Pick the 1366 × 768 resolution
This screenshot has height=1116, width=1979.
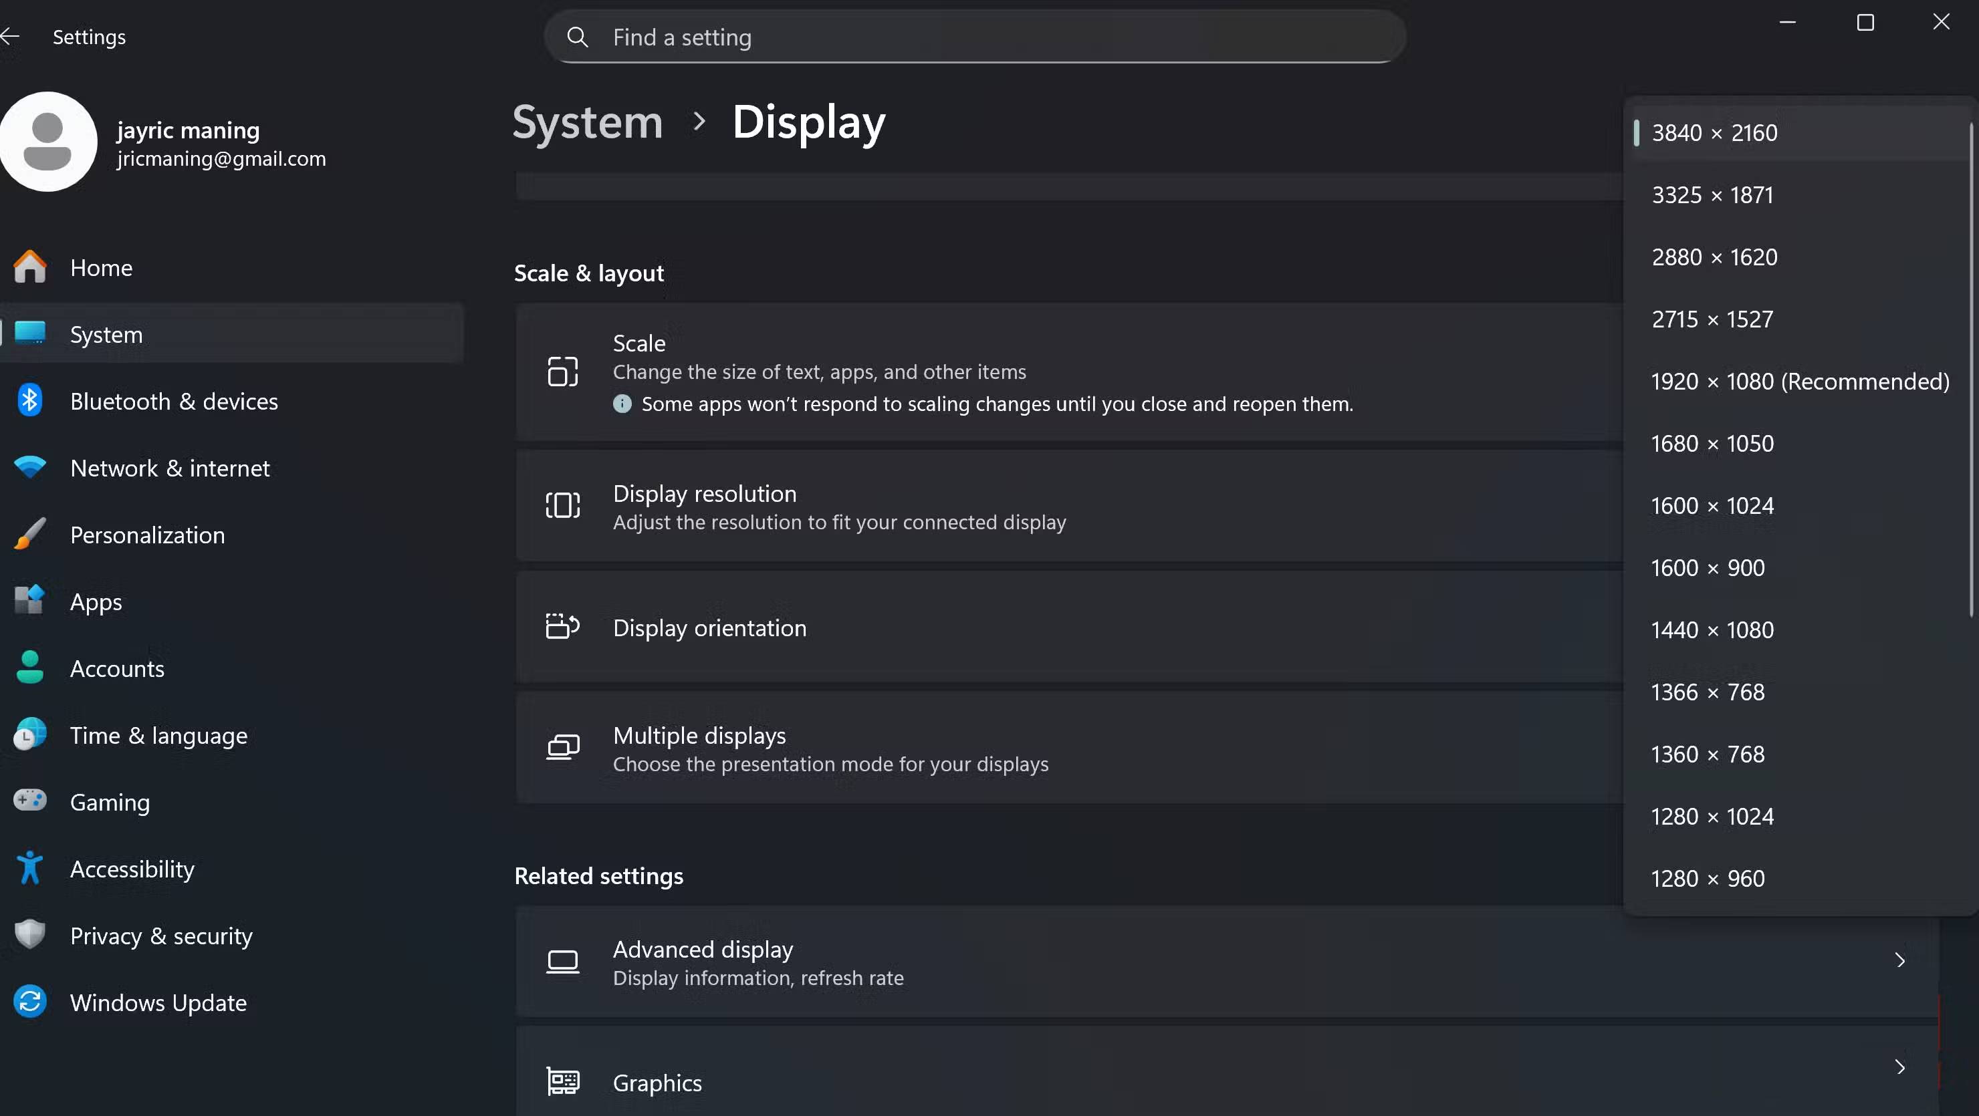click(1707, 692)
